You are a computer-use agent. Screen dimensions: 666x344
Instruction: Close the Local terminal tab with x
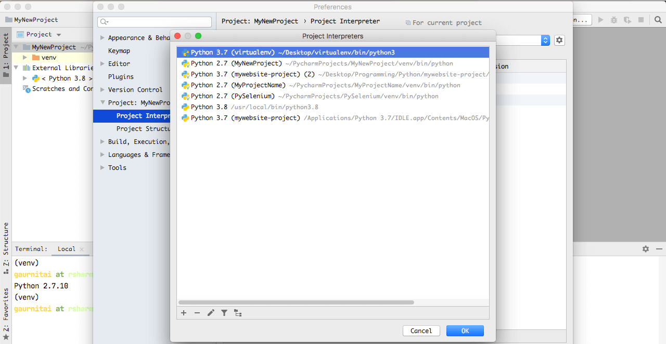(82, 249)
